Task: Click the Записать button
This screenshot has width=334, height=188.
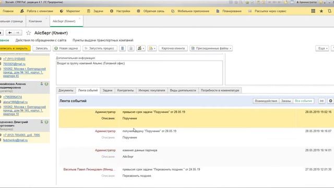Action: pyautogui.click(x=42, y=49)
